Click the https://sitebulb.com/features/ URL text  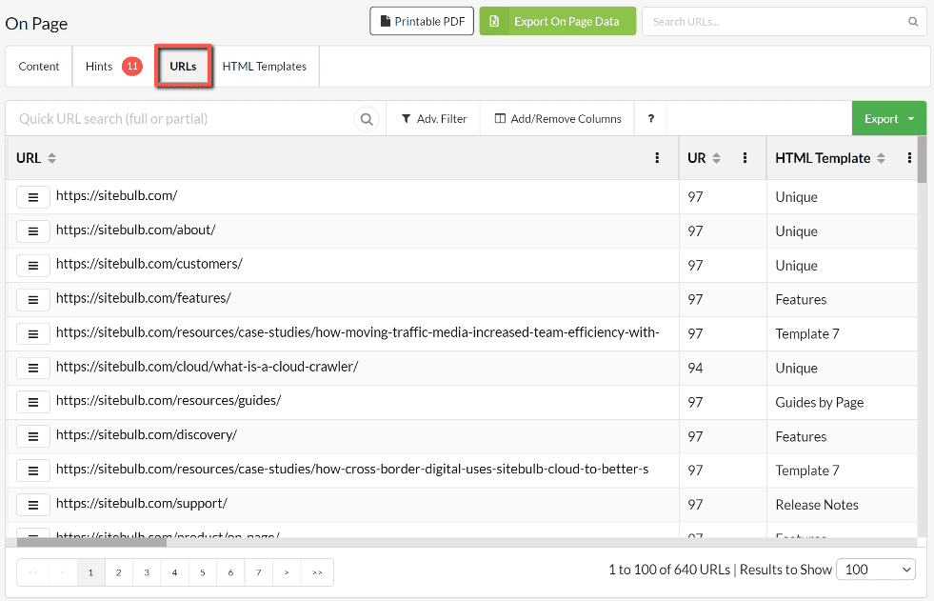(144, 298)
